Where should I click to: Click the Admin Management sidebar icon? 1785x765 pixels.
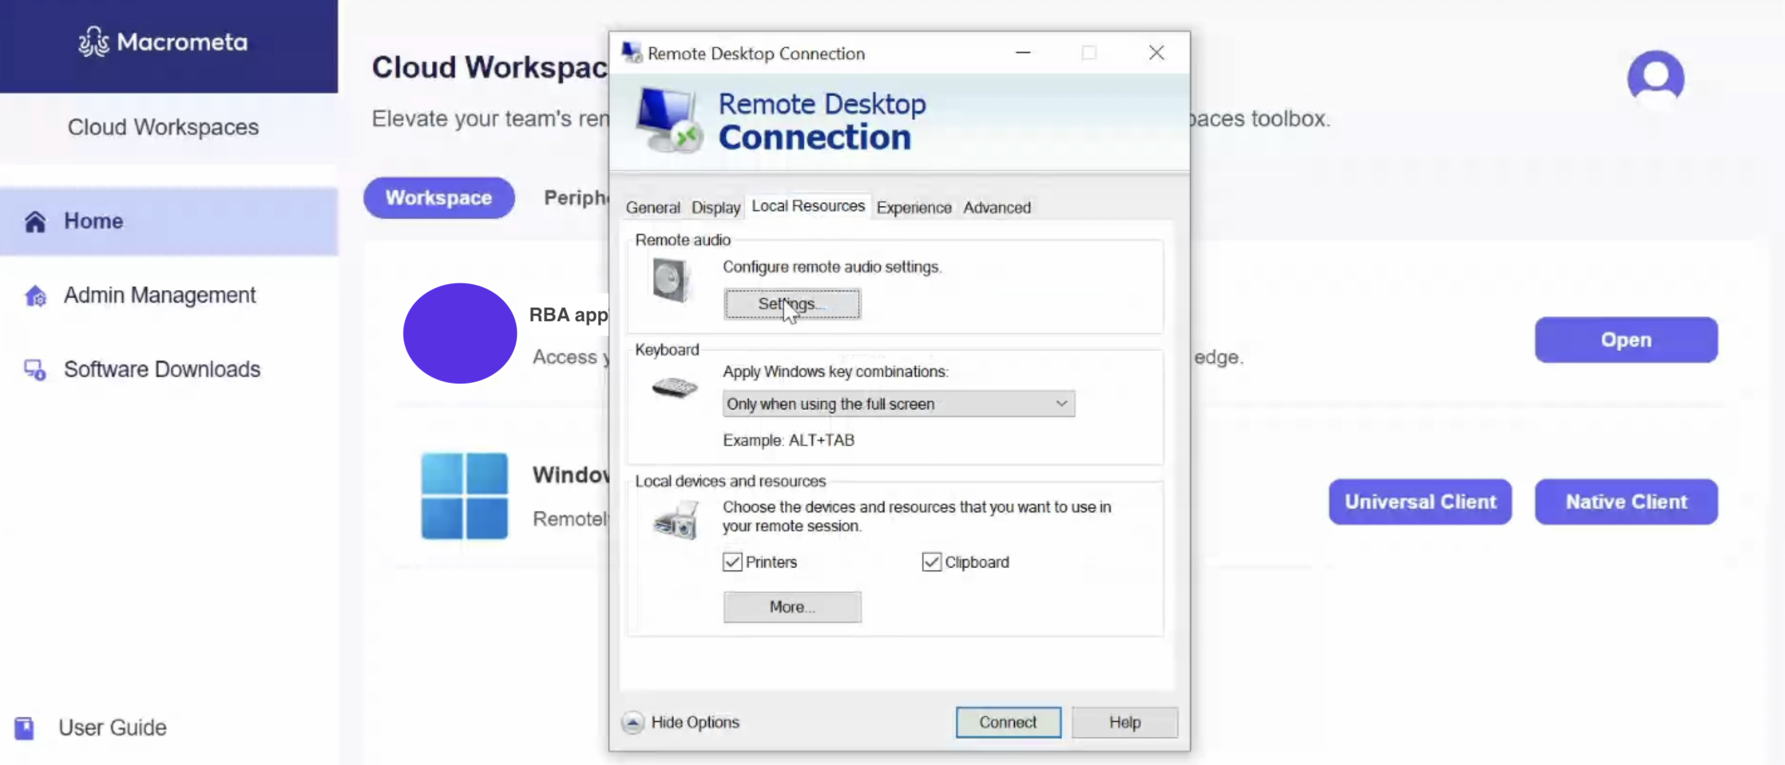click(35, 295)
